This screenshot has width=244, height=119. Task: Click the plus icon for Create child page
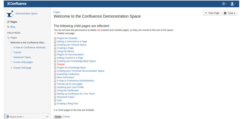tap(11, 68)
